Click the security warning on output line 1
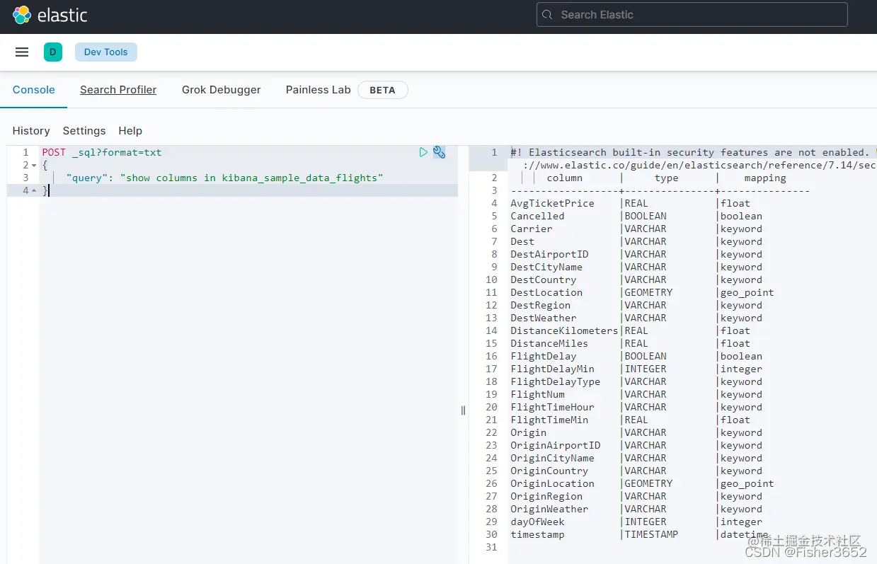The width and height of the screenshot is (877, 564). pyautogui.click(x=693, y=159)
